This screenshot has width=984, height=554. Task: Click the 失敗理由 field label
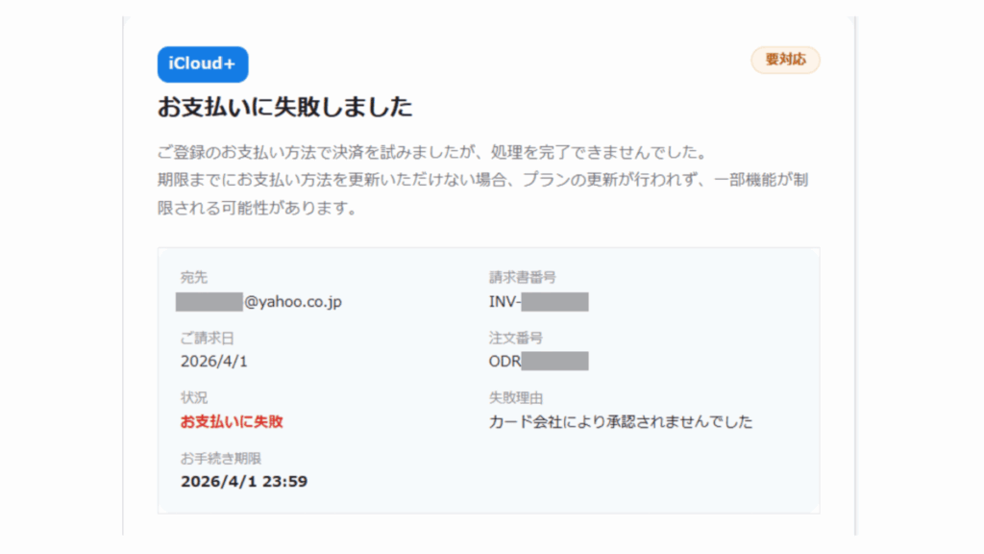click(515, 397)
